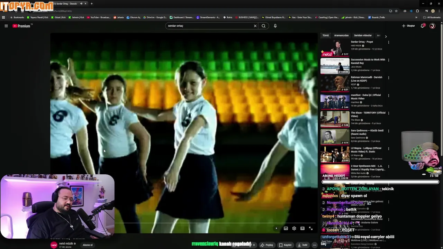Viewport: 443px width, 249px height.
Task: Bookmark this page with the star icon
Action: (396, 11)
